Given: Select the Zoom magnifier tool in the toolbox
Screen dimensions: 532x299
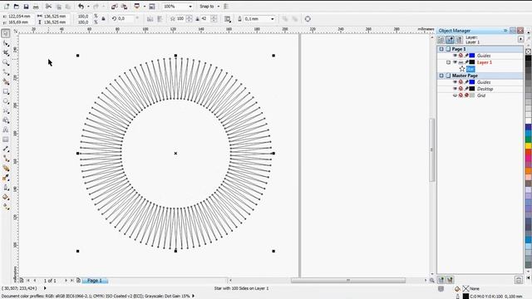Looking at the screenshot, I should 6,62.
